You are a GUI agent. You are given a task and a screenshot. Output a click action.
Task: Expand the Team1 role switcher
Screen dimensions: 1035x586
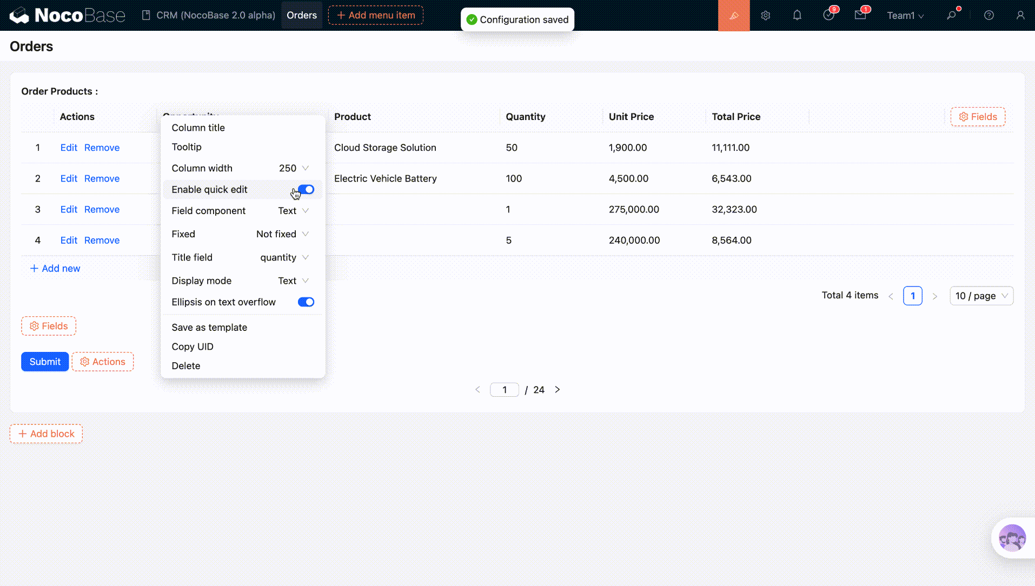point(905,16)
